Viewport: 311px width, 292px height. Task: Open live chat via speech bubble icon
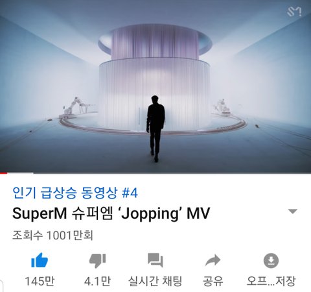[x=155, y=260]
